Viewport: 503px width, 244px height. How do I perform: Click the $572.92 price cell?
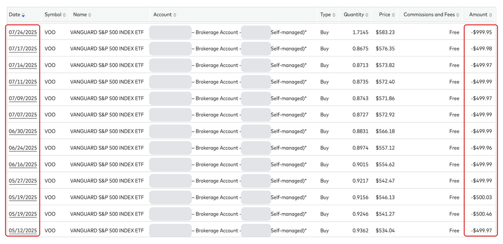click(x=385, y=115)
